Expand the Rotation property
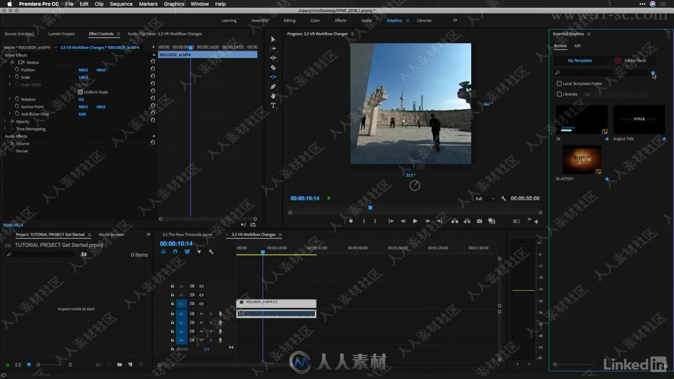This screenshot has width=674, height=379. pos(9,99)
